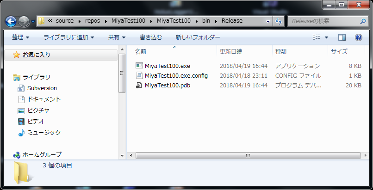Open the 共有 menu

[117, 37]
